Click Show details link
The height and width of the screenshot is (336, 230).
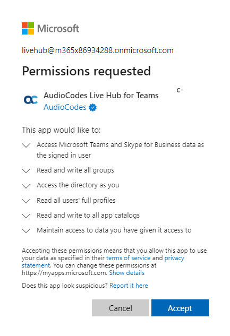[x=126, y=273]
